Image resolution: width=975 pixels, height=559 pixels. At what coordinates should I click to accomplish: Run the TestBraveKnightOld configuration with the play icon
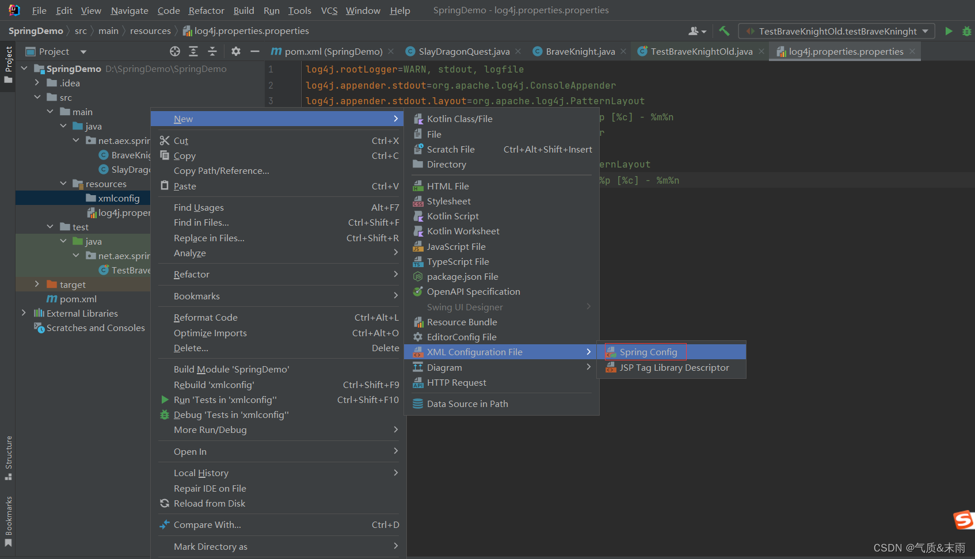949,31
